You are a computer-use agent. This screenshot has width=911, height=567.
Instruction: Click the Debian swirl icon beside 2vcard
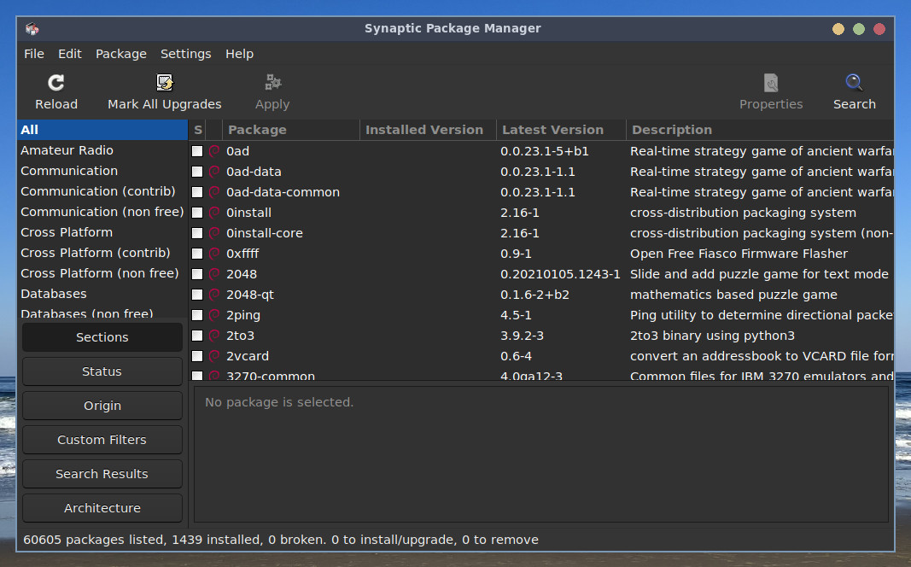coord(214,356)
